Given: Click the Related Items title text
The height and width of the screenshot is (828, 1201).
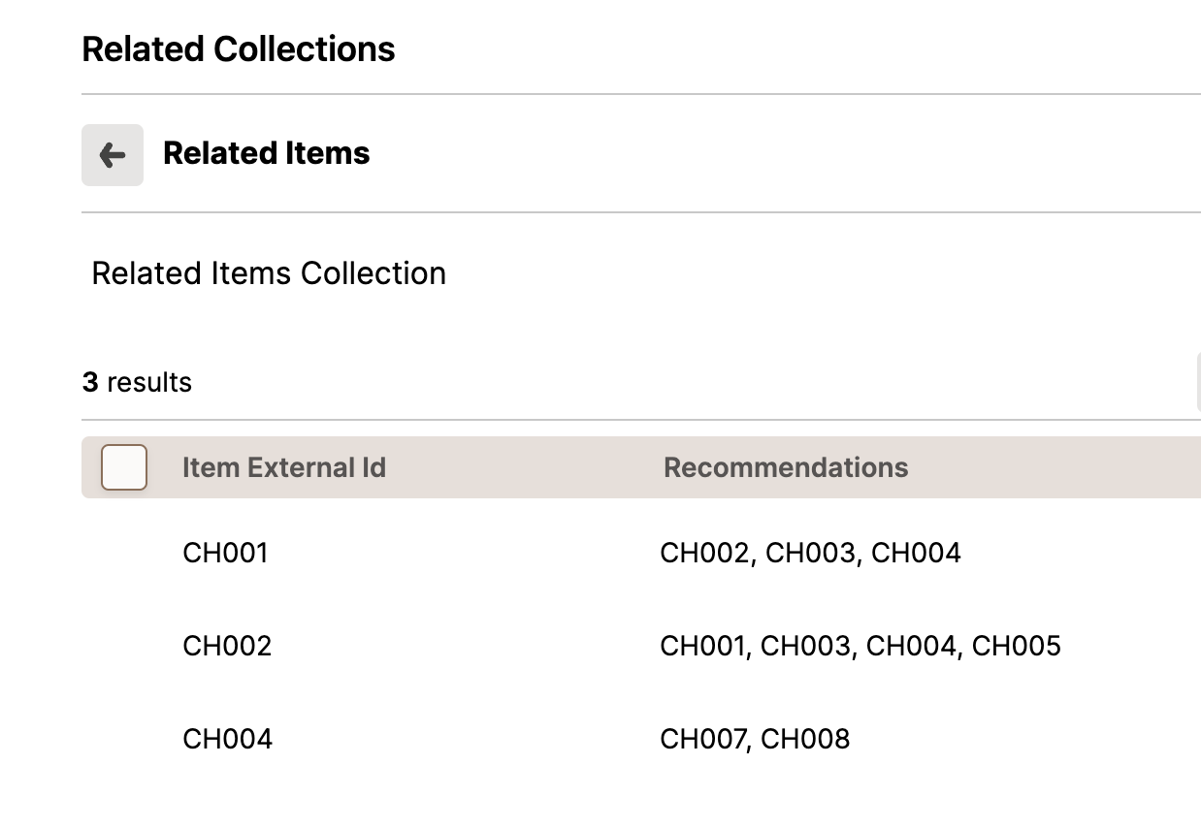Looking at the screenshot, I should coord(267,153).
